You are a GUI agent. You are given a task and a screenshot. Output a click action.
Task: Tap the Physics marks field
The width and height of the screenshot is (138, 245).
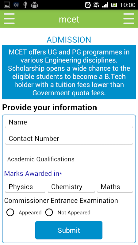[x=25, y=187]
